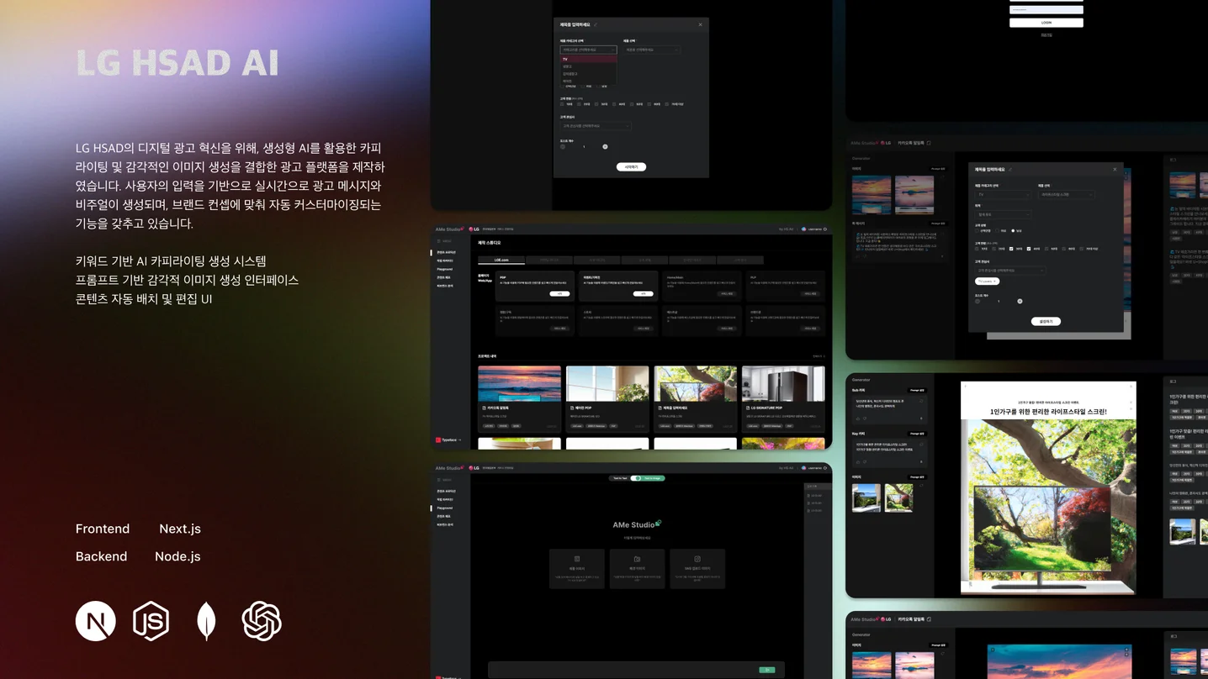
Task: Select Playground in the Playground screen sidebar
Action: click(x=445, y=508)
